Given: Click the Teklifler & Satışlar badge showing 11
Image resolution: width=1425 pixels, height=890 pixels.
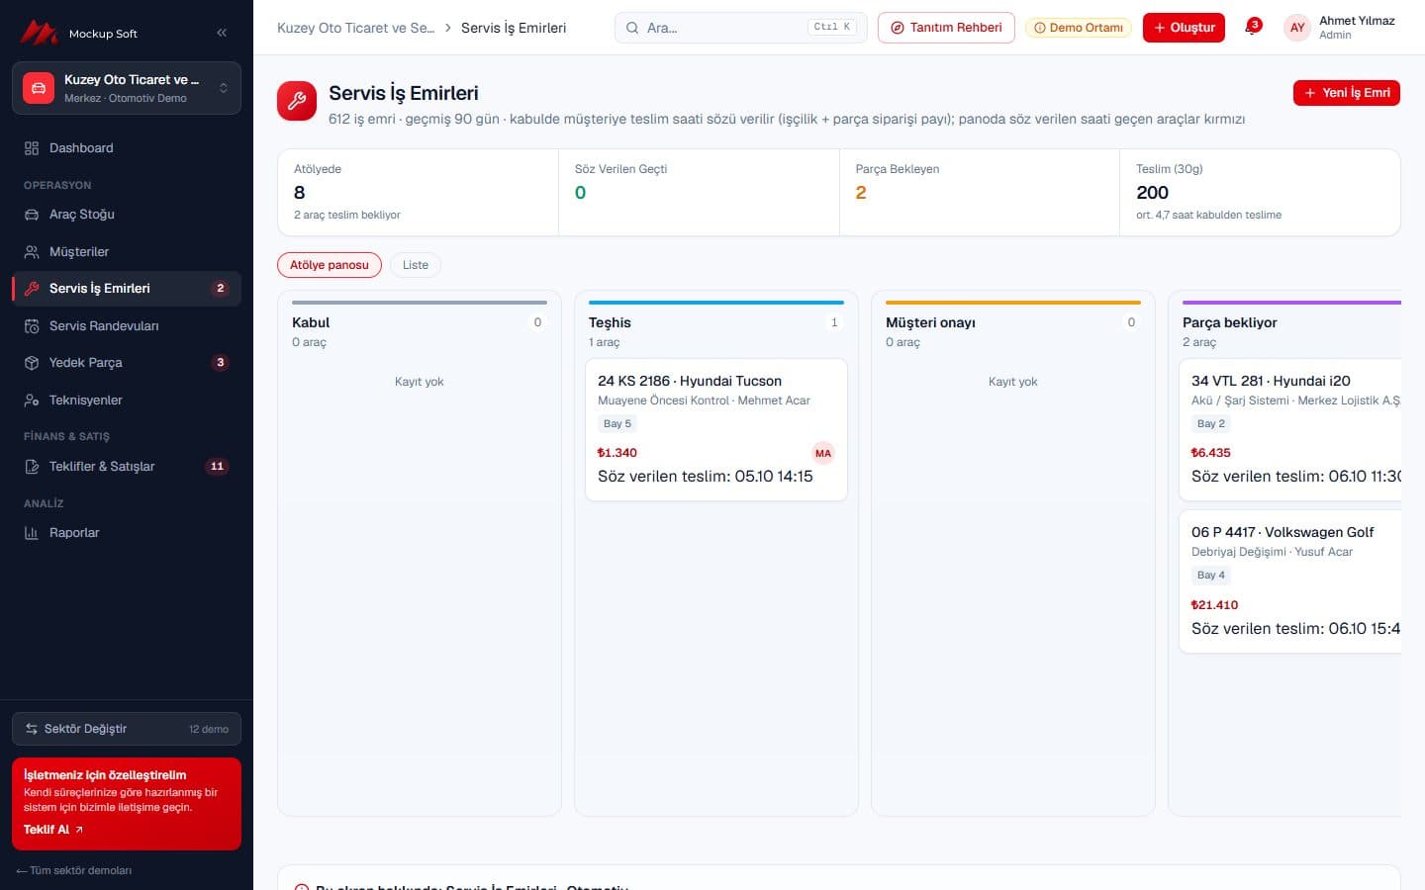Looking at the screenshot, I should 217,466.
